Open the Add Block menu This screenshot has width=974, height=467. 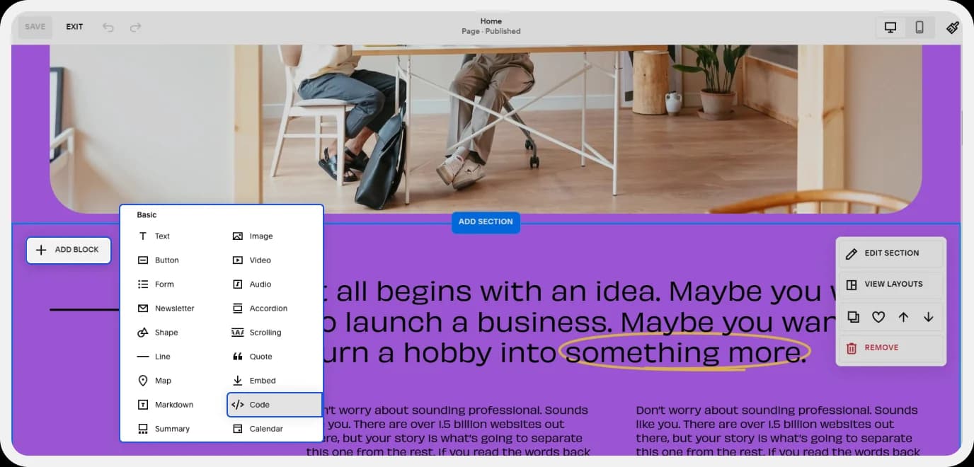click(69, 250)
